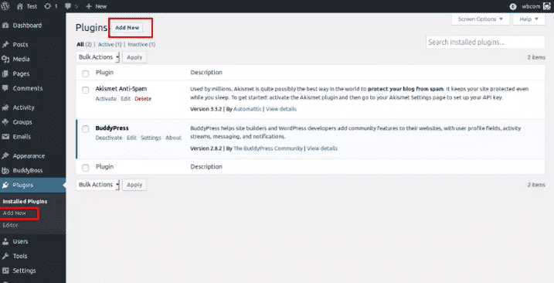Filter plugins by Inactive tab
Screen dimensions: 554x283
pyautogui.click(x=141, y=45)
